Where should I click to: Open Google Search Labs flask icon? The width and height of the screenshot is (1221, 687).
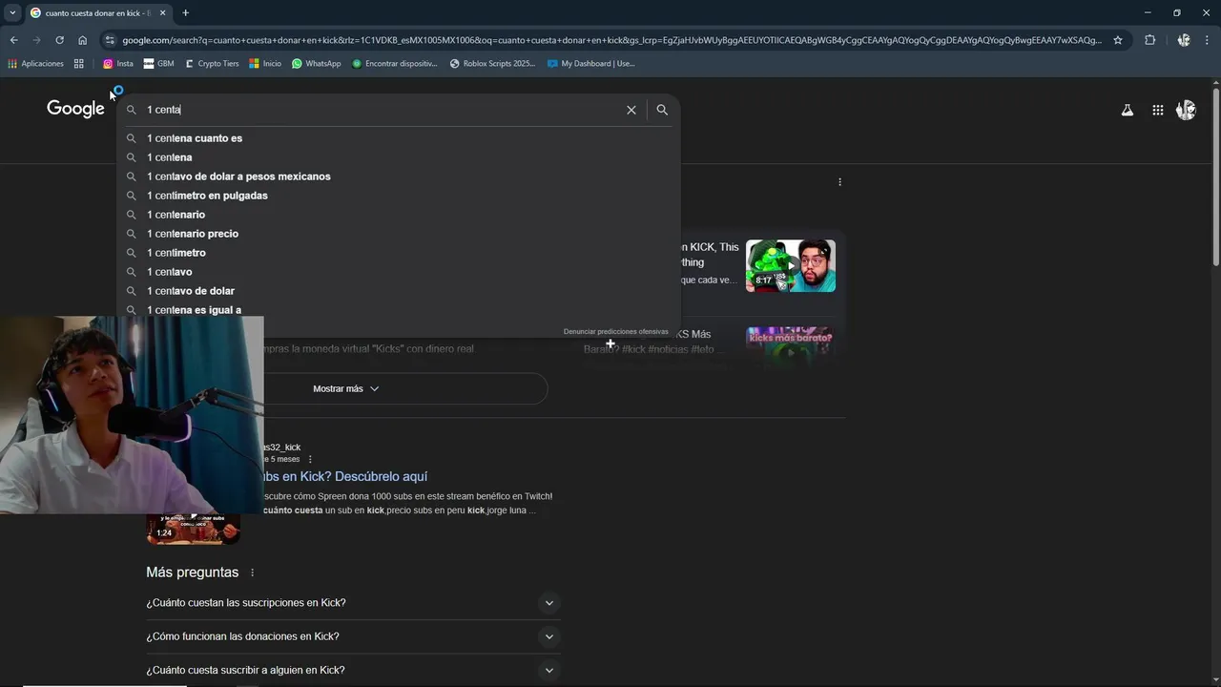1127,110
